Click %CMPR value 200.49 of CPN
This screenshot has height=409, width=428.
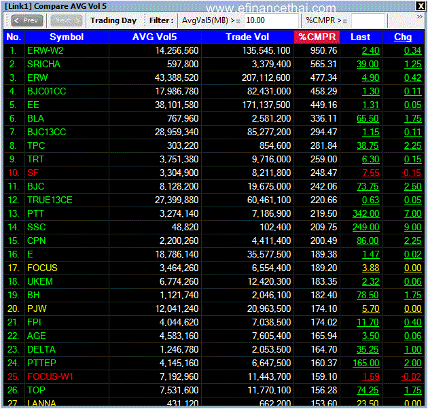click(324, 241)
